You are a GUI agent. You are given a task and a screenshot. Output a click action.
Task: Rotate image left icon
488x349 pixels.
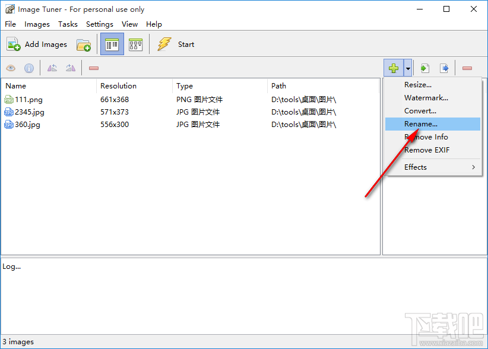(x=52, y=68)
